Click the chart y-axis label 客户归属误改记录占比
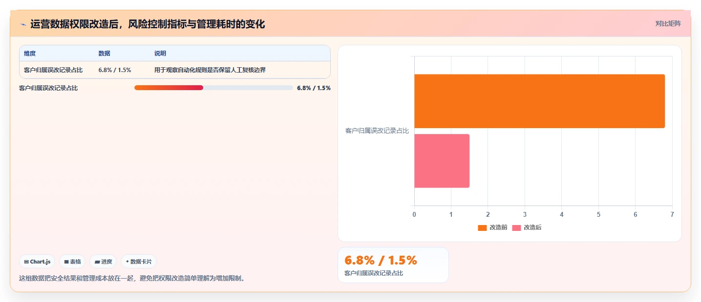 pos(377,131)
